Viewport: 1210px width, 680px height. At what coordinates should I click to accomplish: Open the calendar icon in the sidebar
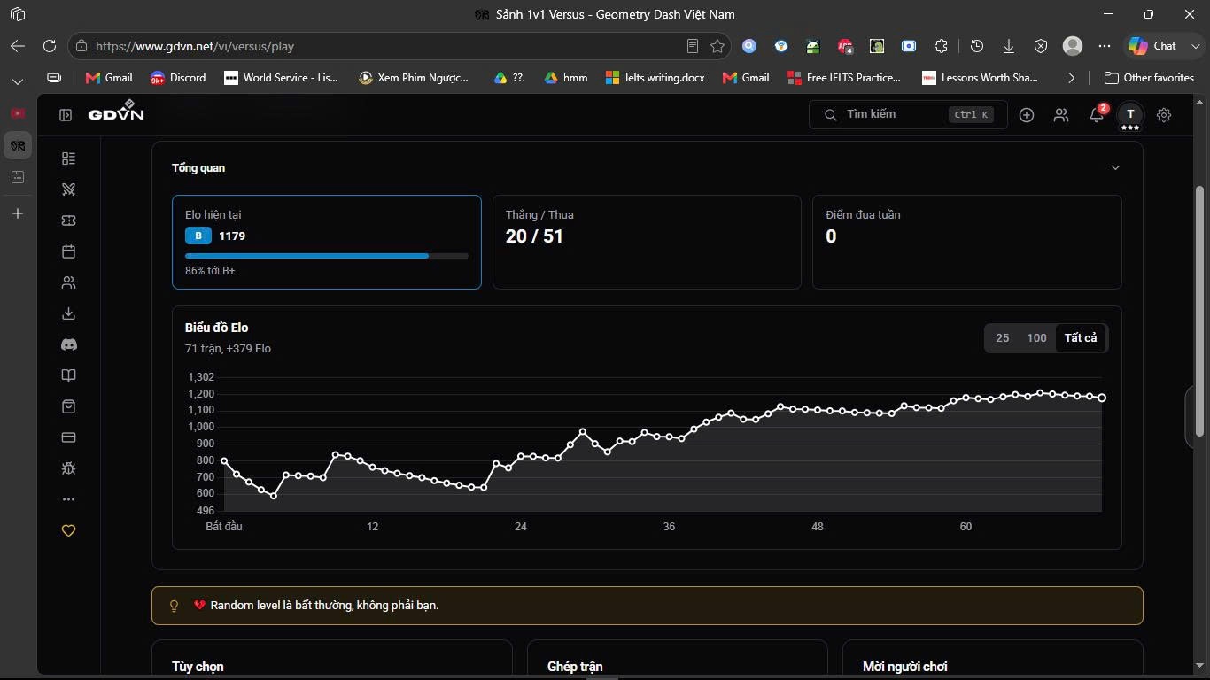(68, 251)
